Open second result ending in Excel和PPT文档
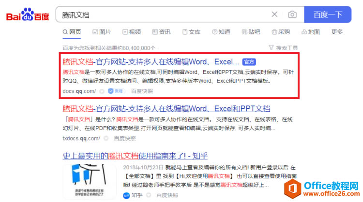363x202 pixels. coord(166,109)
